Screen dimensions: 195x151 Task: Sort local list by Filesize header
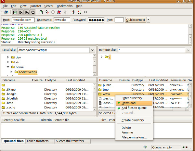pos(37,80)
